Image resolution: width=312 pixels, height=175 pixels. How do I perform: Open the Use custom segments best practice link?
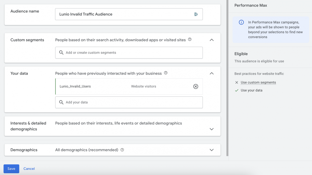click(258, 83)
